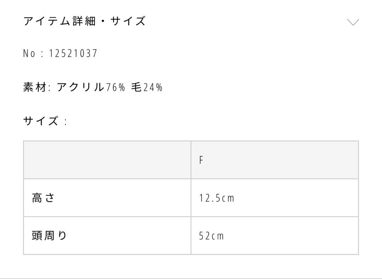
Task: Click the empty top-left table cell
Action: [x=106, y=160]
